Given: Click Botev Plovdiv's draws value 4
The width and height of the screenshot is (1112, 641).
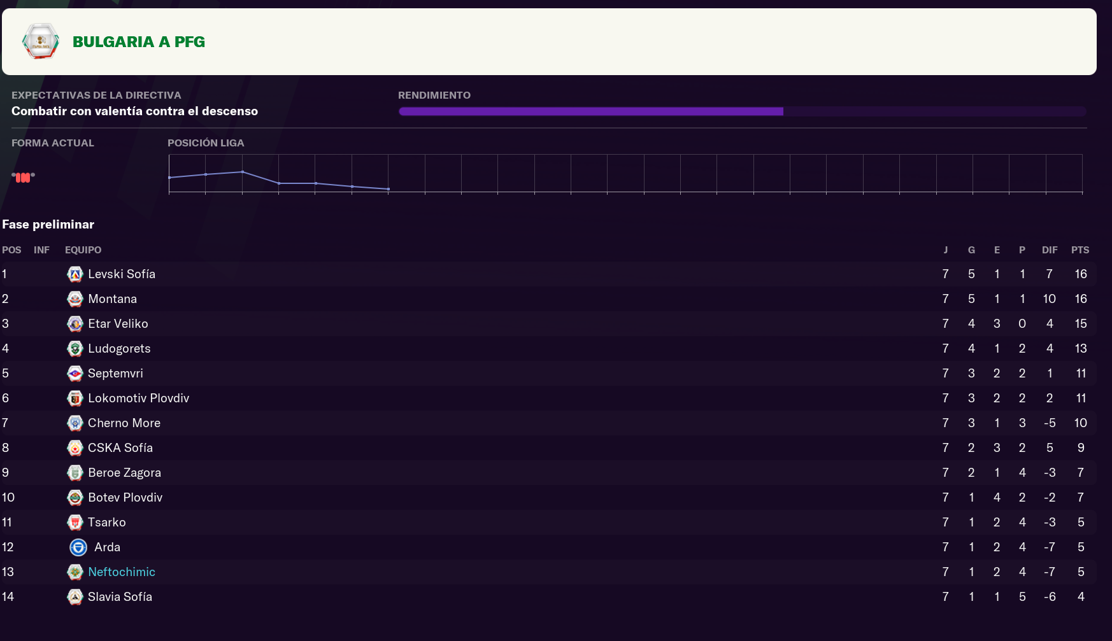Looking at the screenshot, I should (997, 498).
